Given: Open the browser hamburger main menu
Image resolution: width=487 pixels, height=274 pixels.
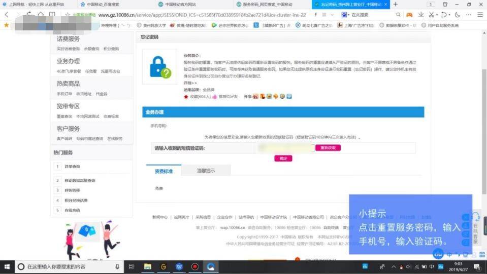Looking at the screenshot, I should [480, 15].
